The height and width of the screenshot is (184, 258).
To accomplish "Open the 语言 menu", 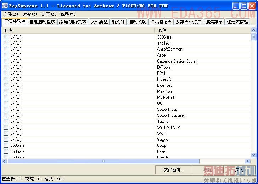I will tap(49, 14).
